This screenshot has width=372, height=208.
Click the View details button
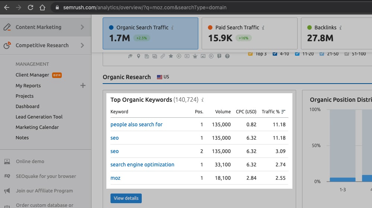pos(126,198)
